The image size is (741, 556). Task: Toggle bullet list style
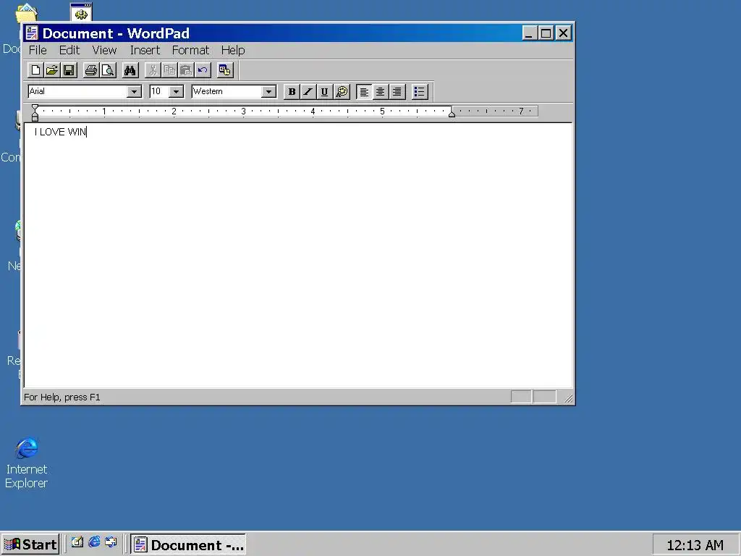(420, 92)
